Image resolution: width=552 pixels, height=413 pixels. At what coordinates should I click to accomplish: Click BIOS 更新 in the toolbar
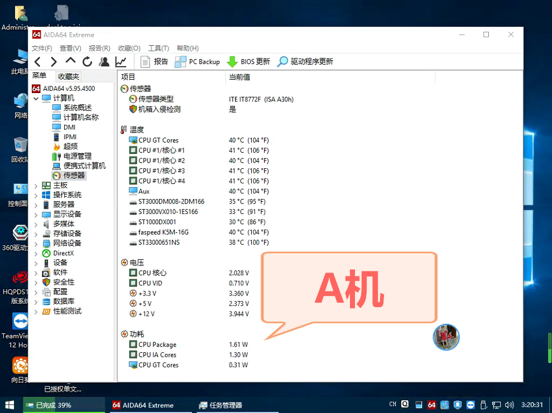(248, 62)
